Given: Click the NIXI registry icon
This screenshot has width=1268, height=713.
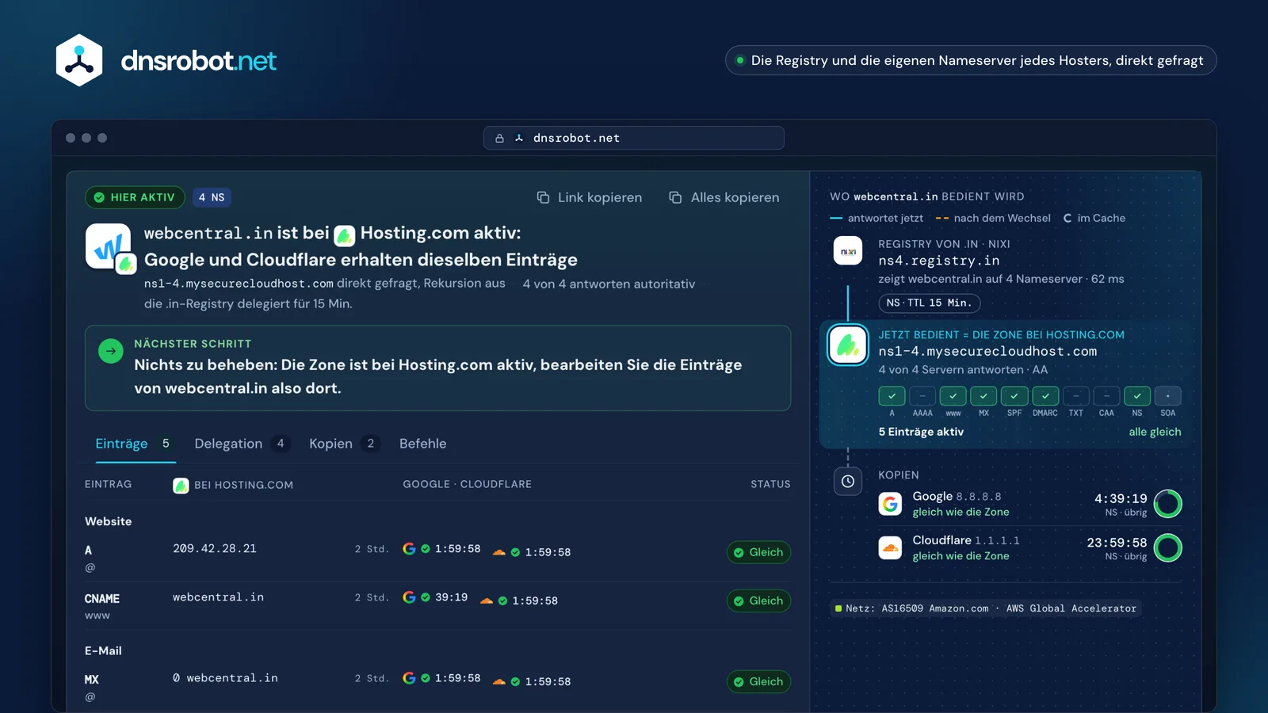Looking at the screenshot, I should pos(848,251).
